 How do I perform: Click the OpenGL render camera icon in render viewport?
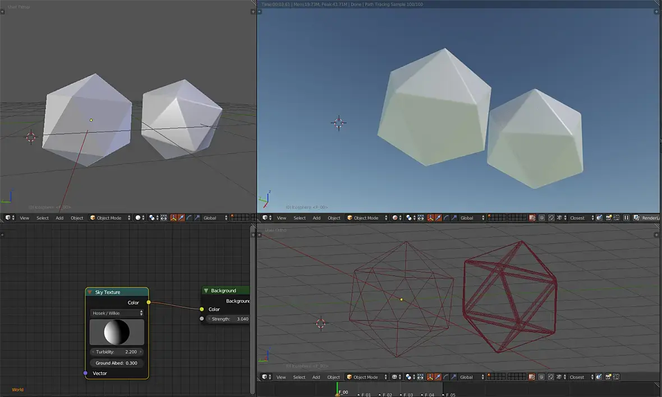(608, 218)
